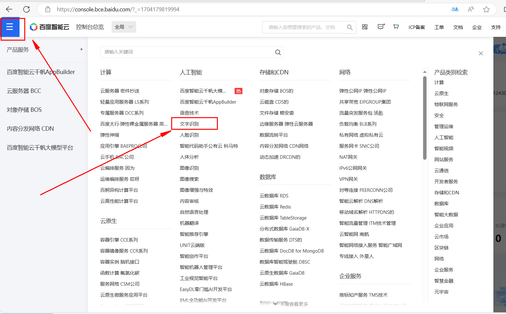Screen dimensions: 506x314
Task: Click the hot badge next to 千帆大模型
Action: 238,91
